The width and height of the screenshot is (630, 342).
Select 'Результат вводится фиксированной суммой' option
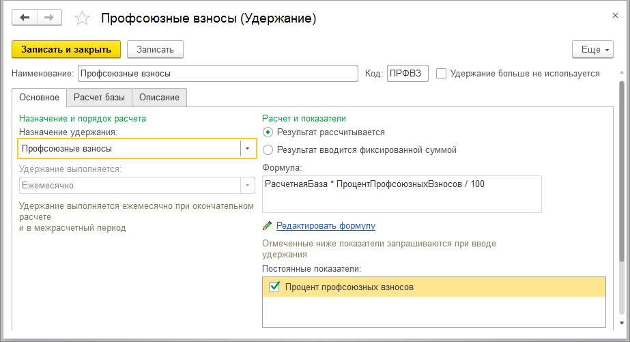point(268,149)
